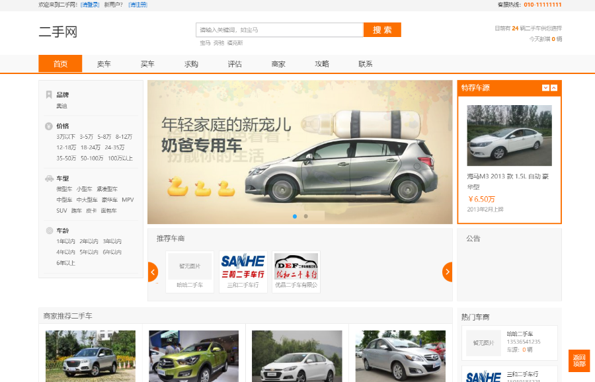Open 哈哈二手车 placeholder image in 推荐车商
This screenshot has height=382, width=595.
coord(190,266)
